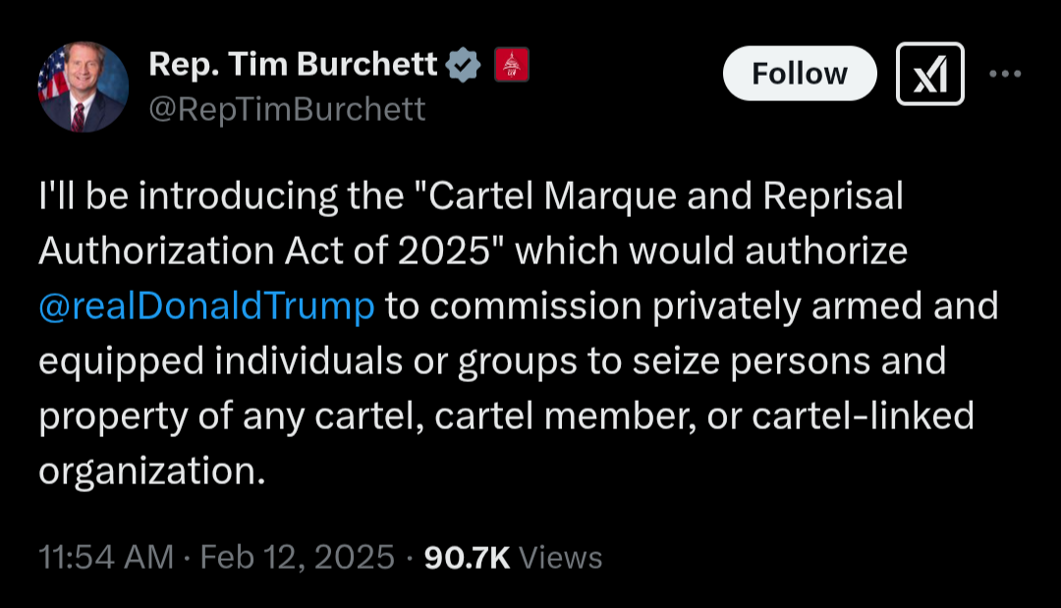Viewport: 1061px width, 608px height.
Task: Click the display name Rep. Tim Burchett
Action: point(293,65)
